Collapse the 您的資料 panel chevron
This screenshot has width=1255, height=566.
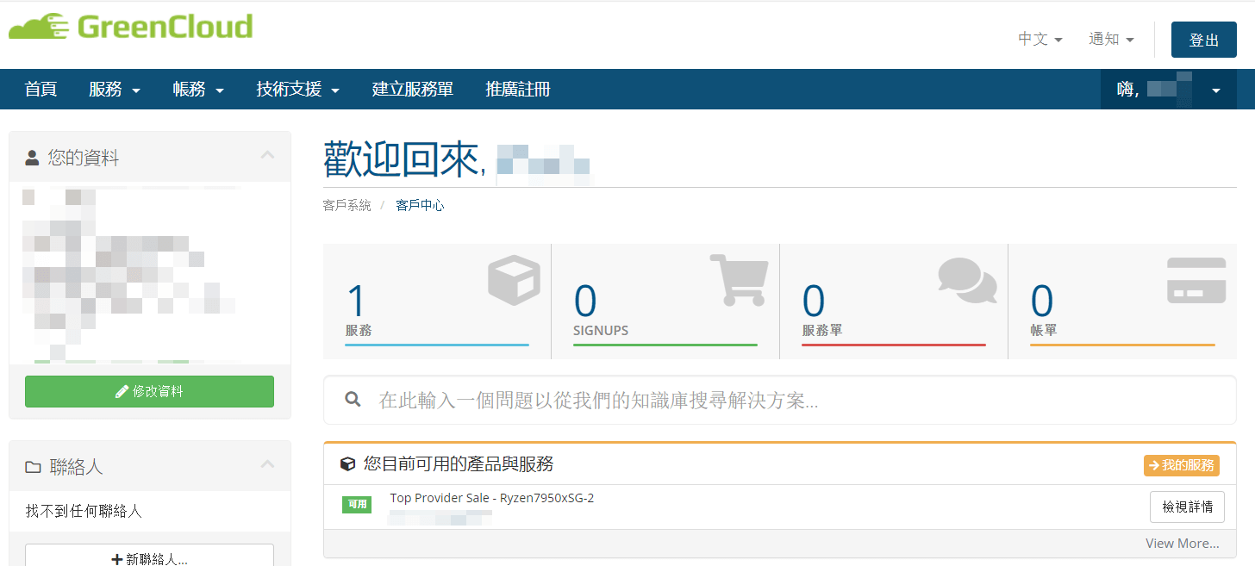267,155
